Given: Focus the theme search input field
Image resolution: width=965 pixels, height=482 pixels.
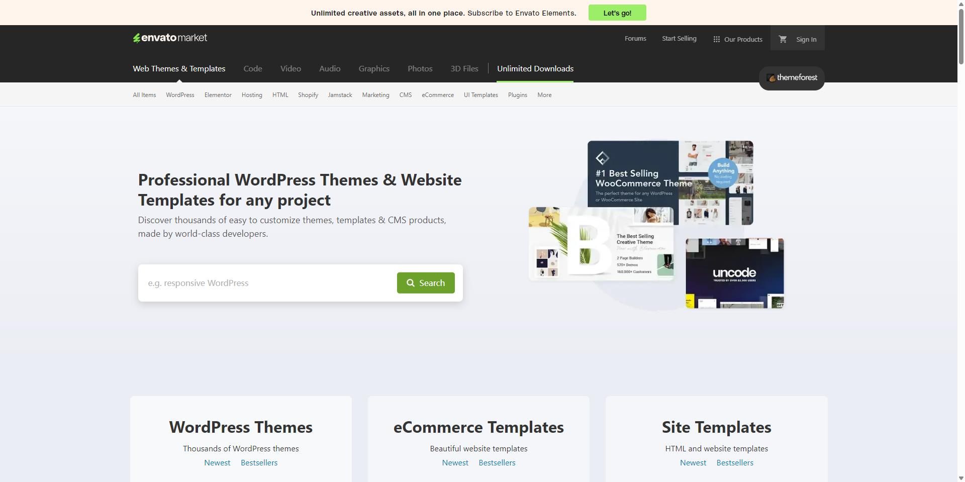Looking at the screenshot, I should (x=268, y=283).
